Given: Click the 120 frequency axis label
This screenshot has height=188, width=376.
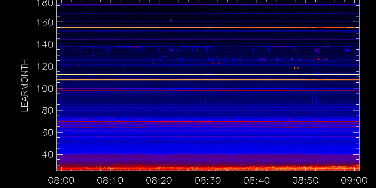Looking at the screenshot, I should pyautogui.click(x=44, y=66).
